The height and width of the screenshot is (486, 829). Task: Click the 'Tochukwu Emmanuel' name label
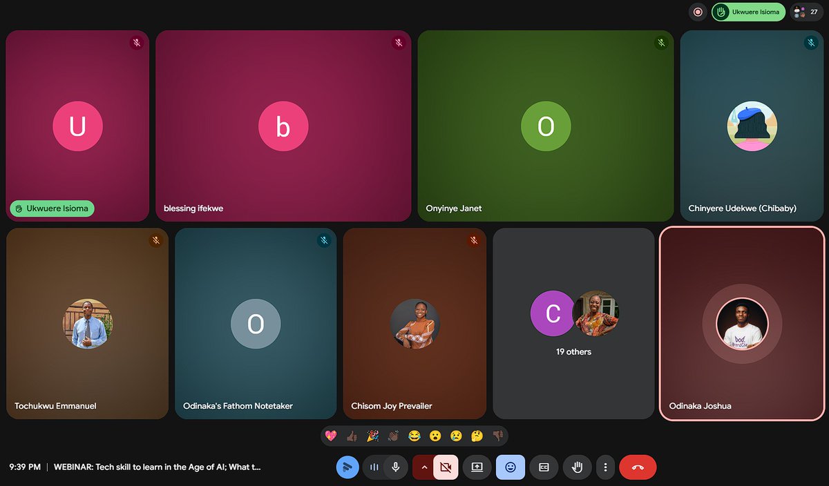pos(55,406)
